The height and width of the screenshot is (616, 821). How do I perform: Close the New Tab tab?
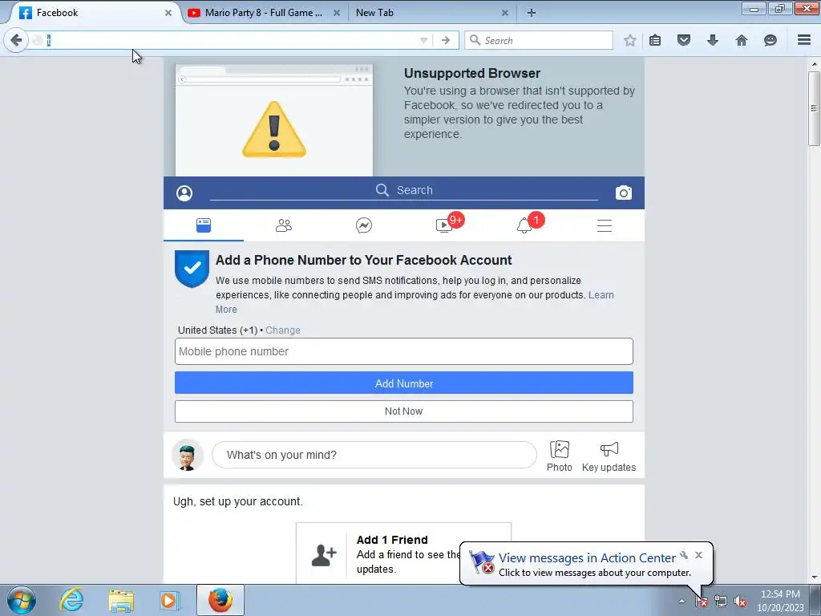(x=505, y=13)
